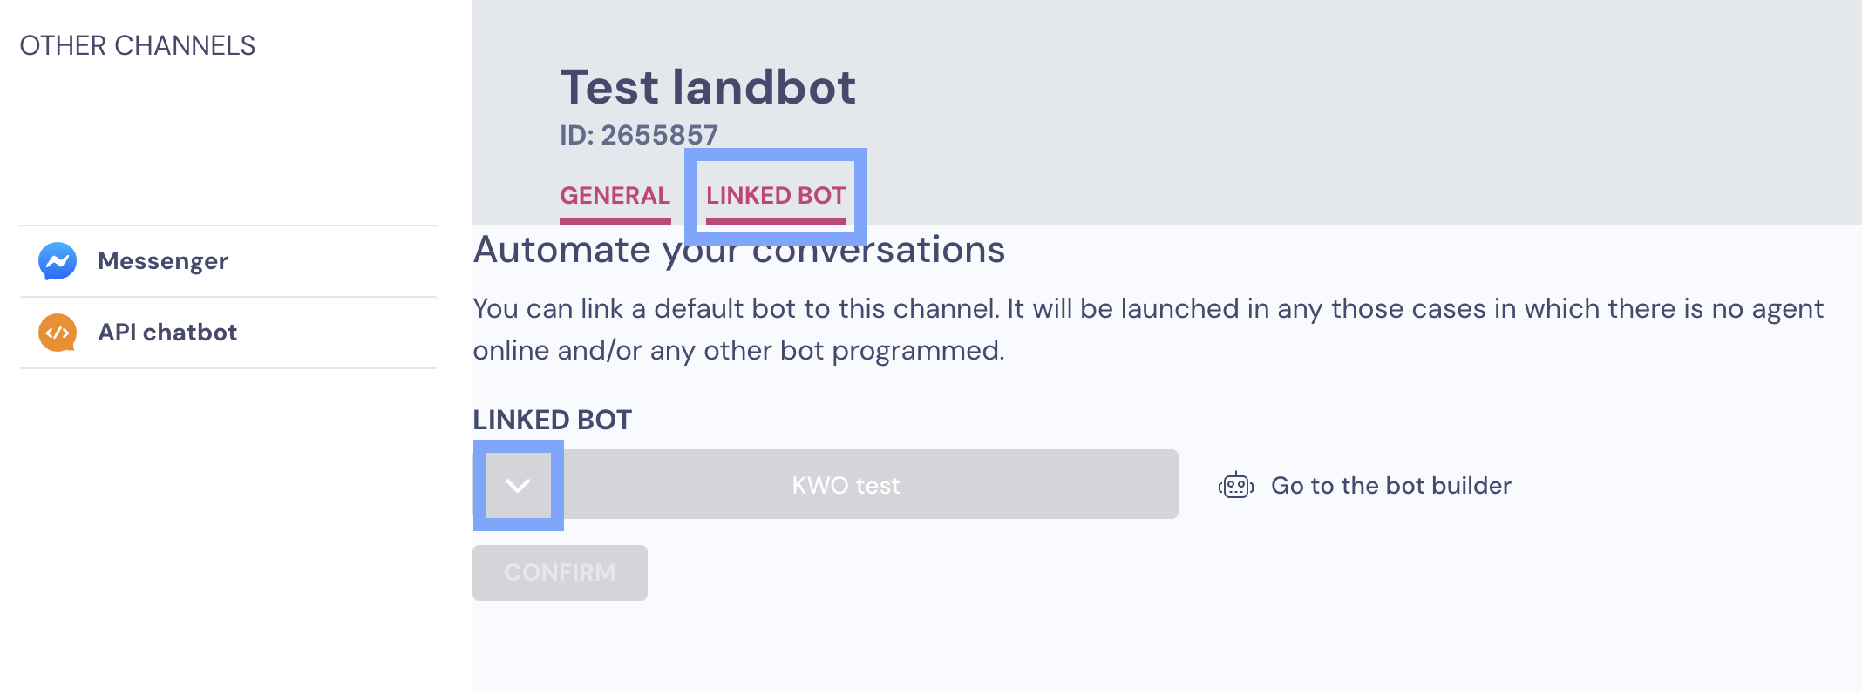The height and width of the screenshot is (693, 1862).
Task: Open the API chatbot channel label
Action: (x=167, y=333)
